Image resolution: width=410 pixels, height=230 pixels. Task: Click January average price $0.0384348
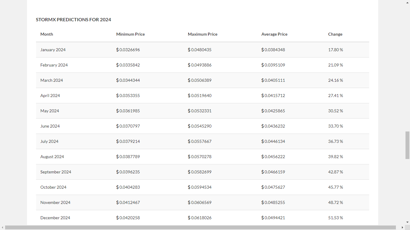273,50
